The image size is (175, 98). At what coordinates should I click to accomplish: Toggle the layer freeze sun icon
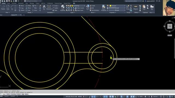(x=68, y=6)
